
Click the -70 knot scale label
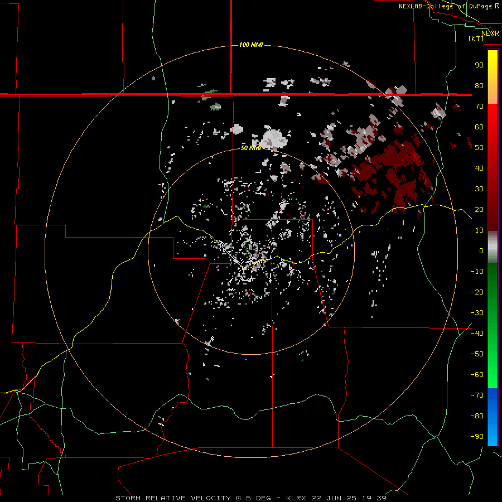477,395
